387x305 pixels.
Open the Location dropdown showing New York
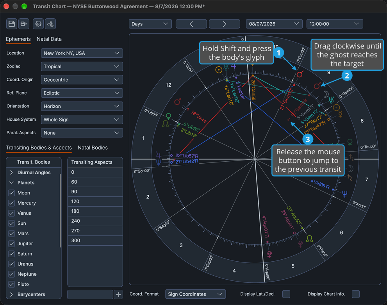(82, 53)
